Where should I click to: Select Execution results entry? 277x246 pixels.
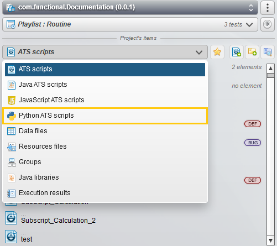(x=105, y=193)
